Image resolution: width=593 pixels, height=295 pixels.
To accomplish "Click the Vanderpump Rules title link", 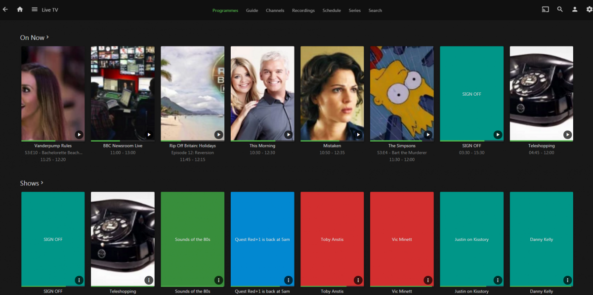I will pos(53,146).
